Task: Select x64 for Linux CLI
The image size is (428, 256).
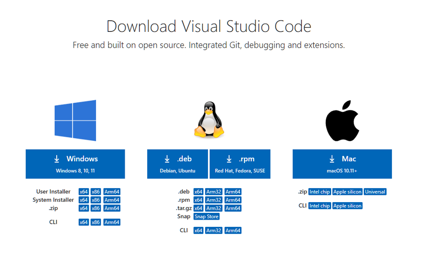Action: tap(198, 230)
